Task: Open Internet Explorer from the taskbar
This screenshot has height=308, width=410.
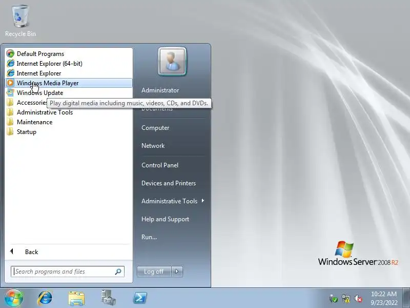Action: (x=45, y=298)
